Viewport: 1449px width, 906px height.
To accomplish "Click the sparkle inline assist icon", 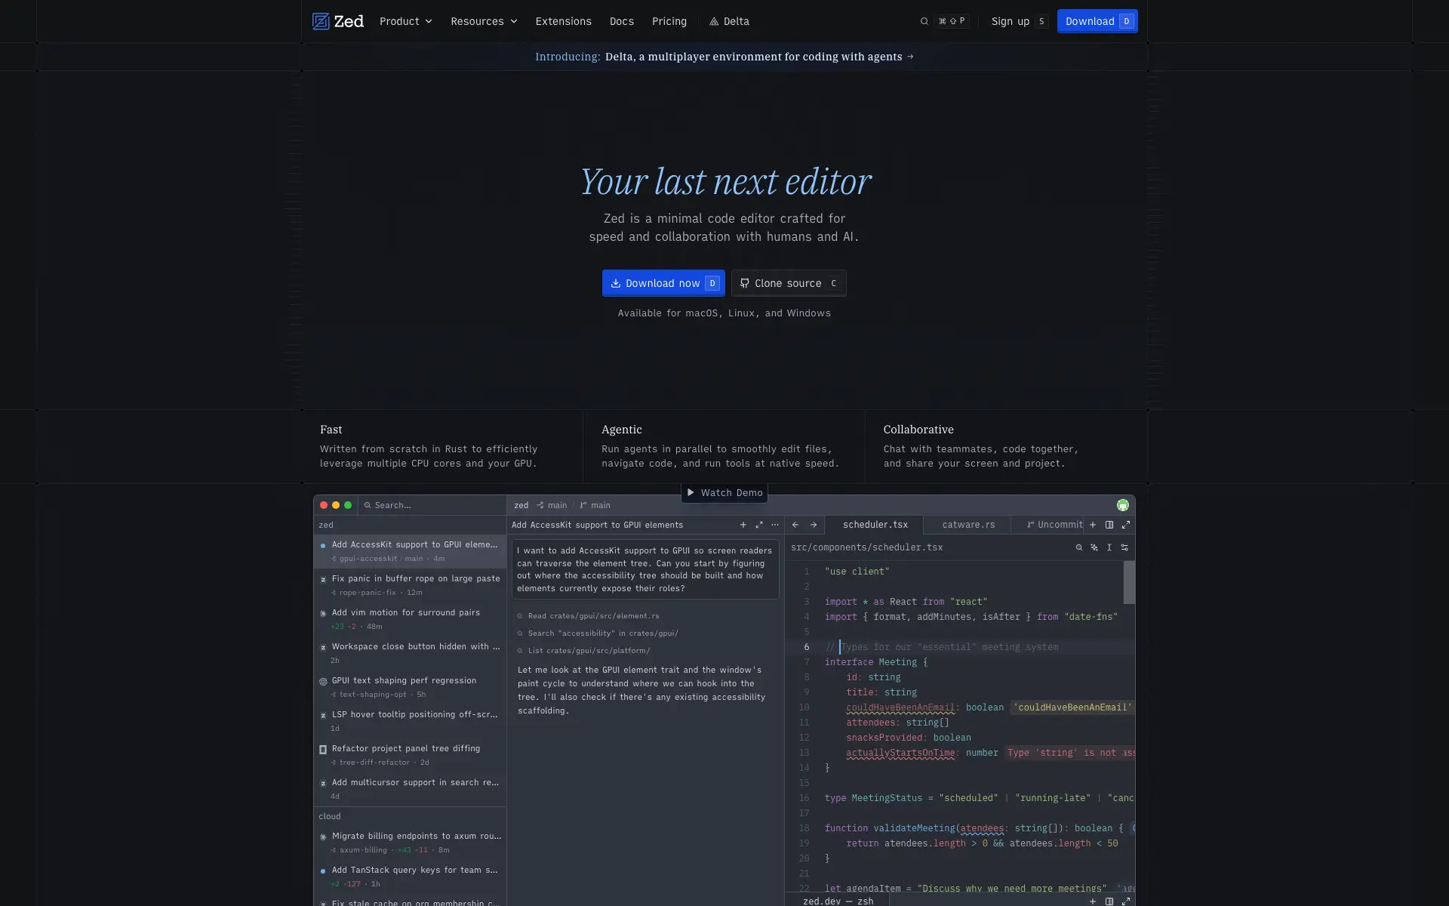I will (x=1094, y=547).
